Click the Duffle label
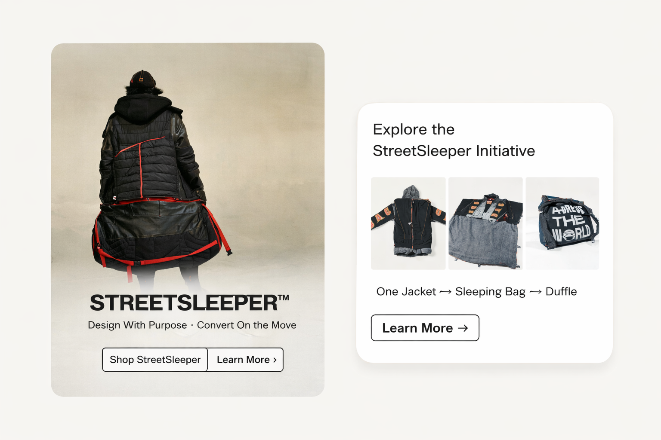The width and height of the screenshot is (661, 440). pos(561,292)
